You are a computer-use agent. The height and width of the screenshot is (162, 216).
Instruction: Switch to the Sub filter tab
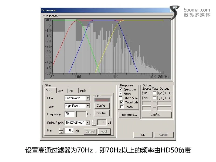tap(50, 90)
